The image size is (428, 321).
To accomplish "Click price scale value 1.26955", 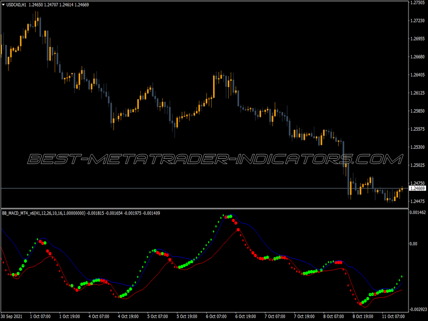I will pos(418,39).
